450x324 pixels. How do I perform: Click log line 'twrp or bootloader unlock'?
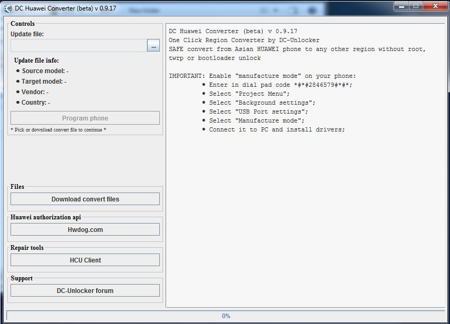(214, 58)
